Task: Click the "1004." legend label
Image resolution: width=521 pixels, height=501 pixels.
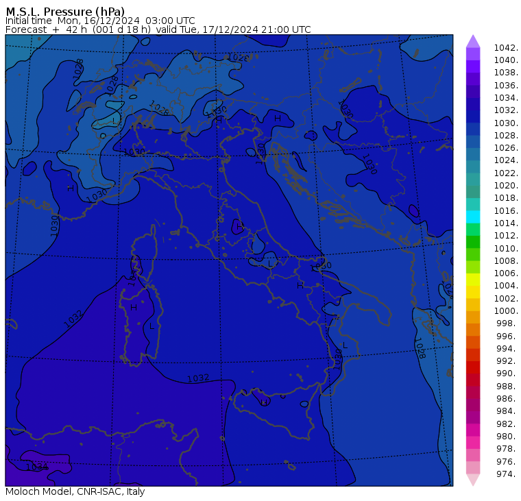Action: coord(506,286)
